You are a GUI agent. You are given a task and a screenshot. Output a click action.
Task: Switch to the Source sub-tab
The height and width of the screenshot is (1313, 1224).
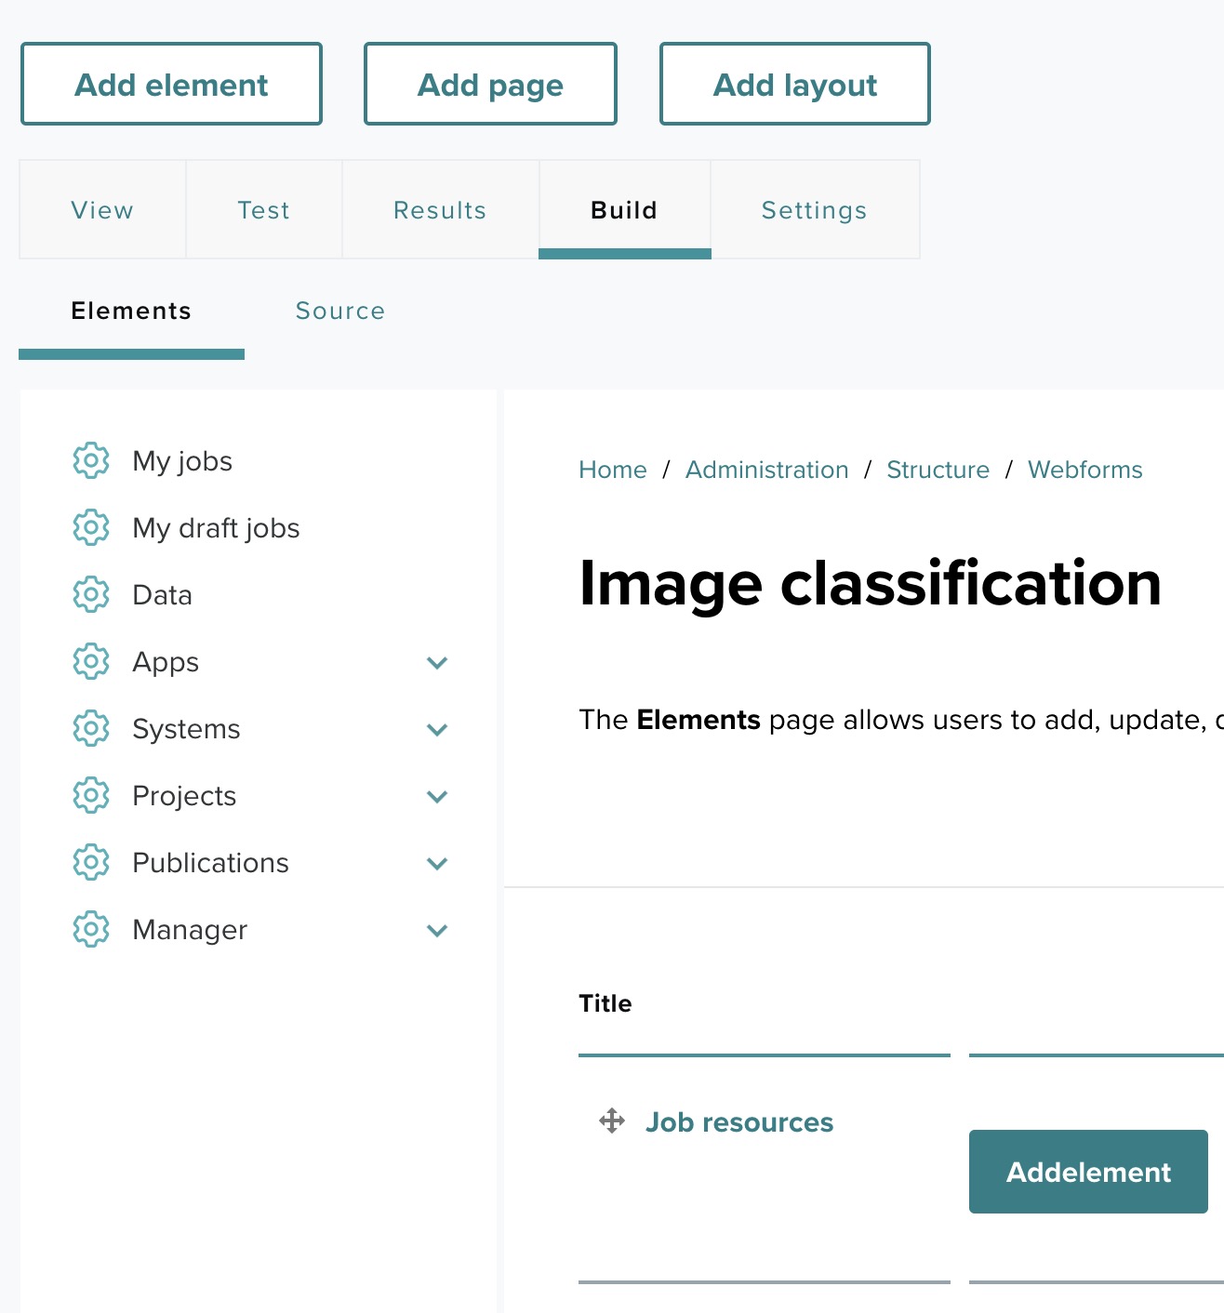coord(340,311)
